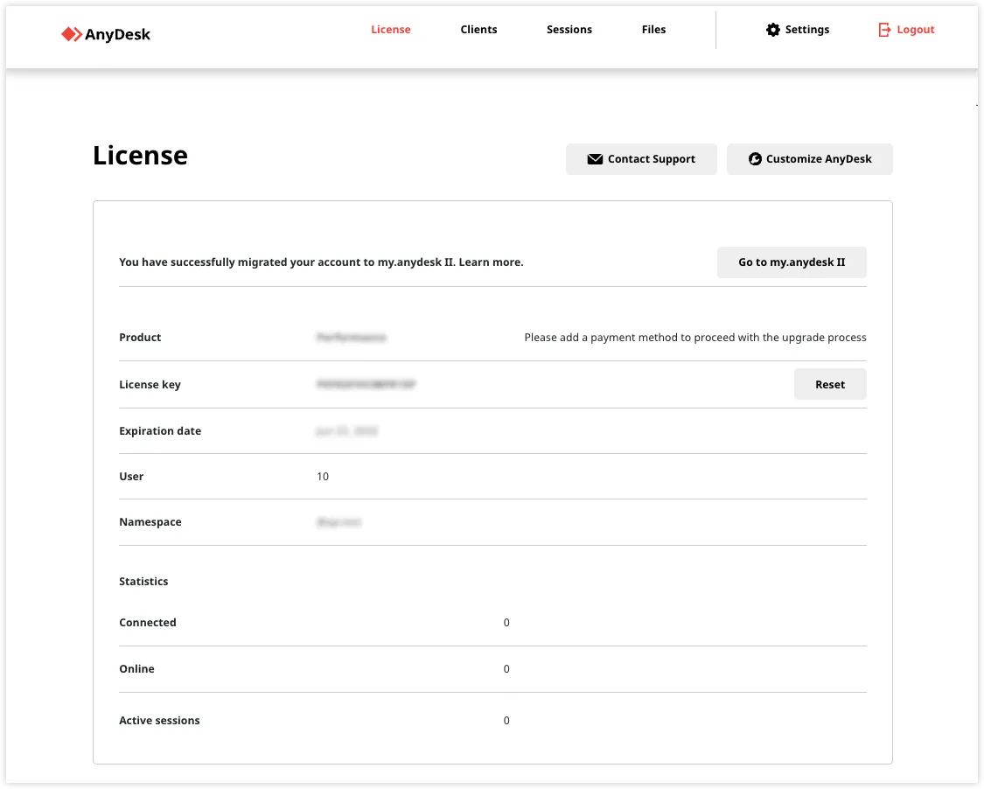Open the Sessions section
The width and height of the screenshot is (984, 789).
click(x=569, y=29)
